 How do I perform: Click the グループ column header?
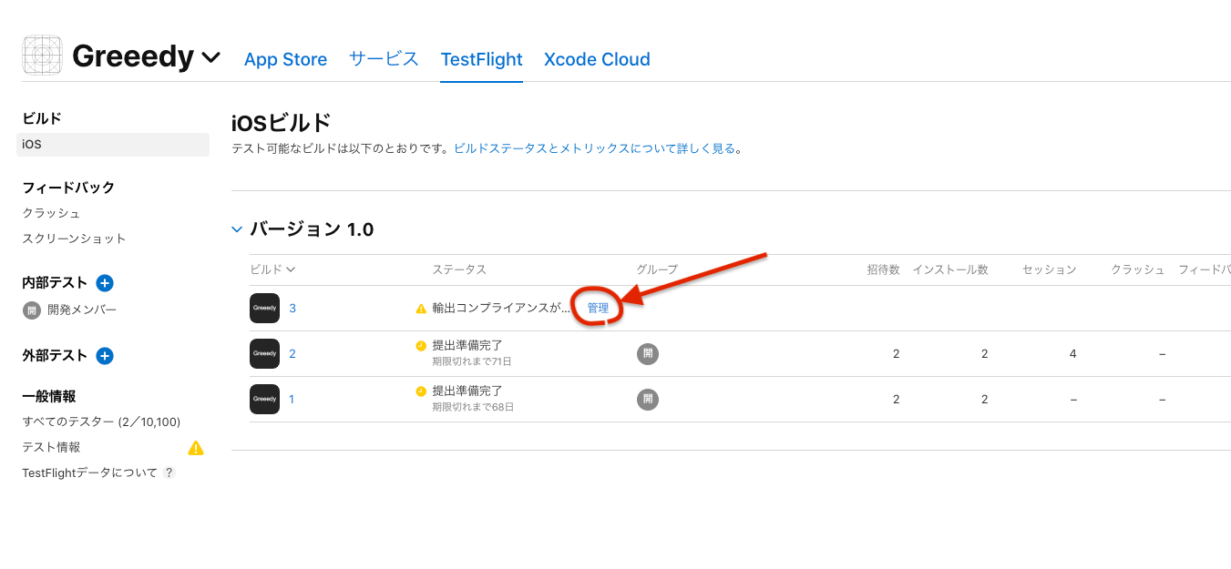pos(657,269)
